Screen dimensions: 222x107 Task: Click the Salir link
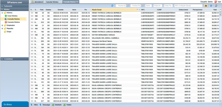click(219, 2)
